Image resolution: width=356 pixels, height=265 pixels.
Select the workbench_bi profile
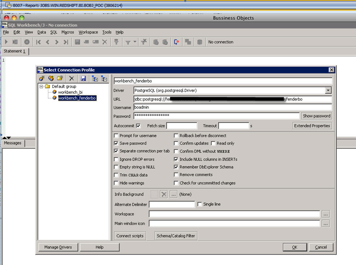70,92
